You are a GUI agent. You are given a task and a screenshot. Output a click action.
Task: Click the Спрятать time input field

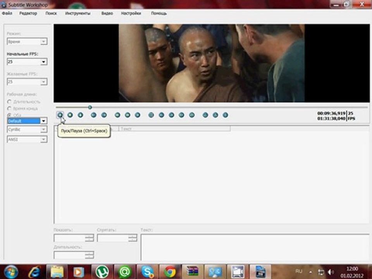[x=113, y=238]
